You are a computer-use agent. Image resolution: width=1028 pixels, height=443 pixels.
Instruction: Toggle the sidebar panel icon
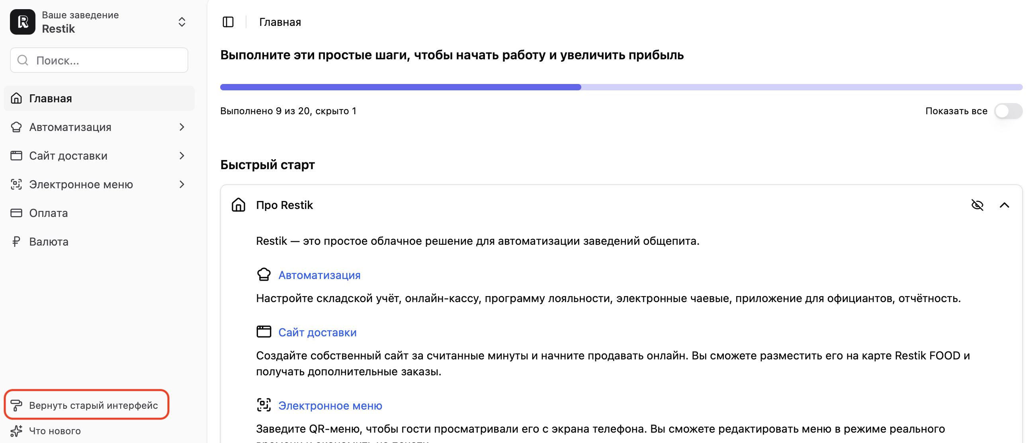coord(228,22)
